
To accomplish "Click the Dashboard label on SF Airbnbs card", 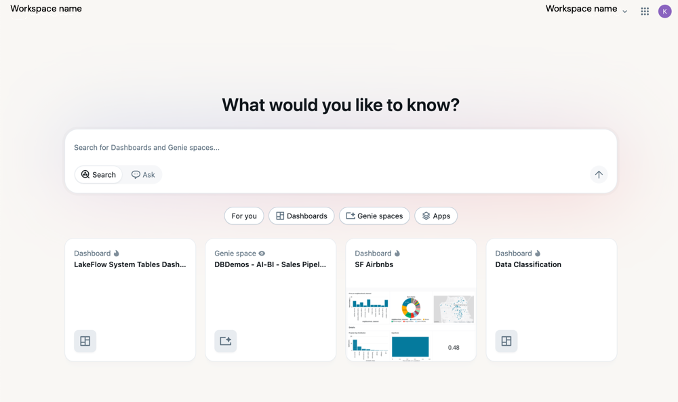I will pos(373,254).
